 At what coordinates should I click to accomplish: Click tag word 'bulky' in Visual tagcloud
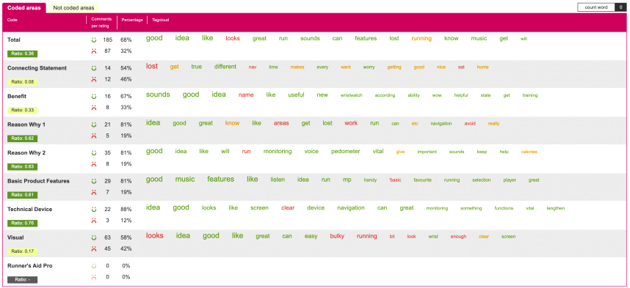tap(338, 236)
